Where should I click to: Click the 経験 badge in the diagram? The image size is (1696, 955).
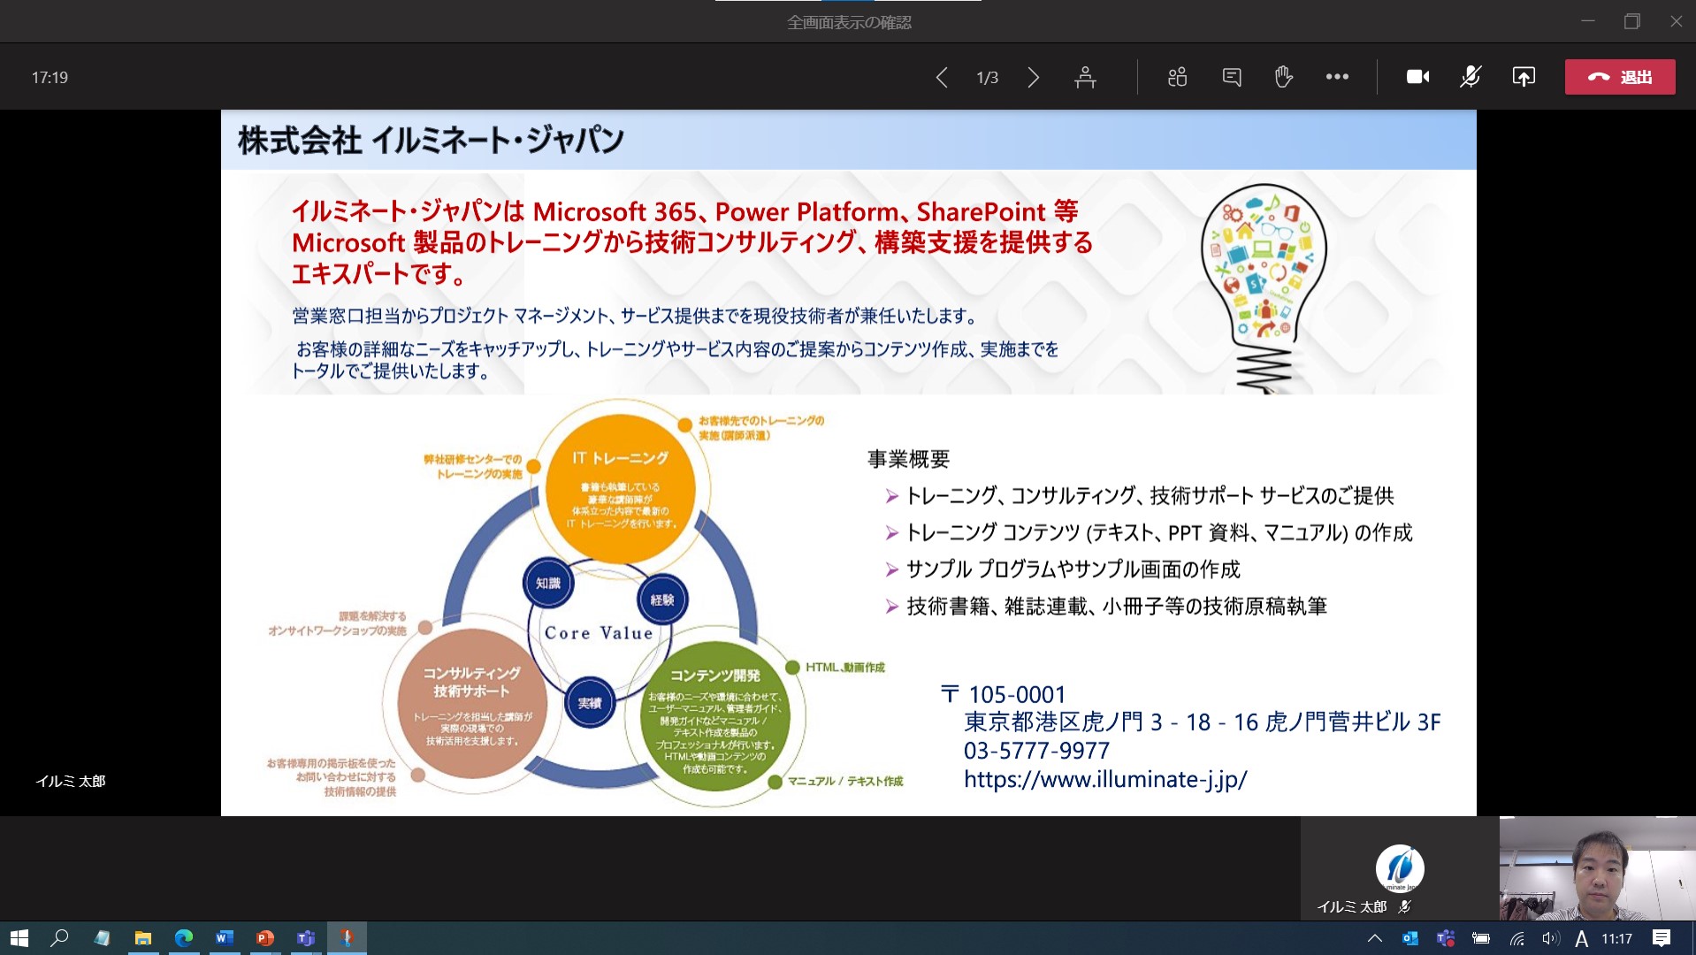point(662,600)
